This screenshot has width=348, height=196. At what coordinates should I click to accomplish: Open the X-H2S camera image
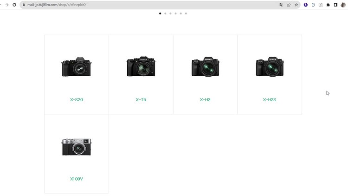[270, 67]
